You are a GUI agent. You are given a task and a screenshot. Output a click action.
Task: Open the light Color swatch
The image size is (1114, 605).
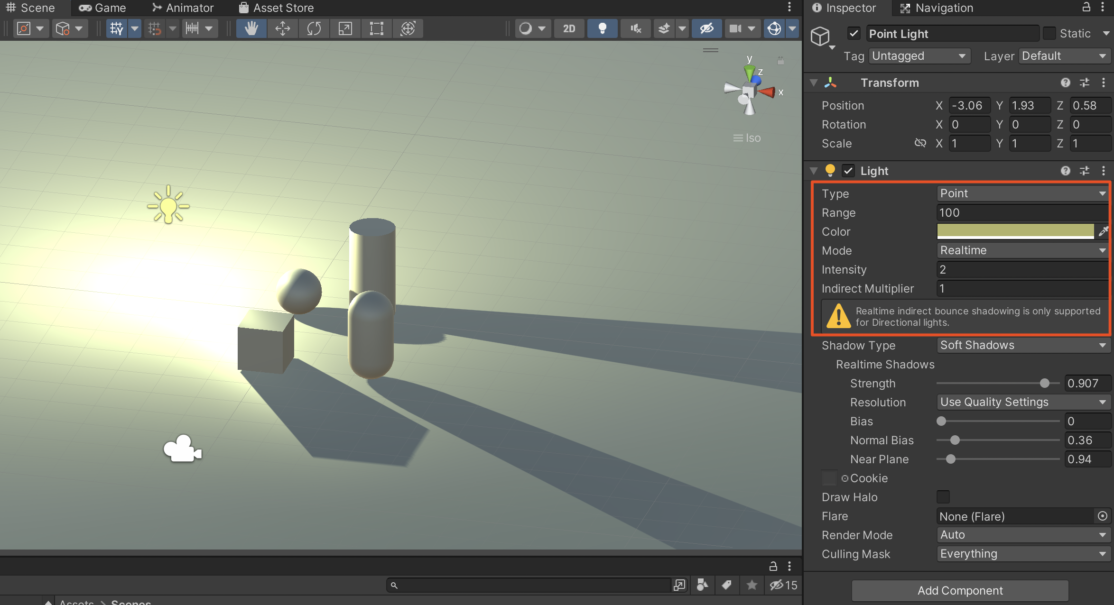(x=1015, y=231)
